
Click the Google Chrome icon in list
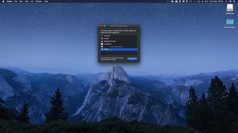[102, 41]
